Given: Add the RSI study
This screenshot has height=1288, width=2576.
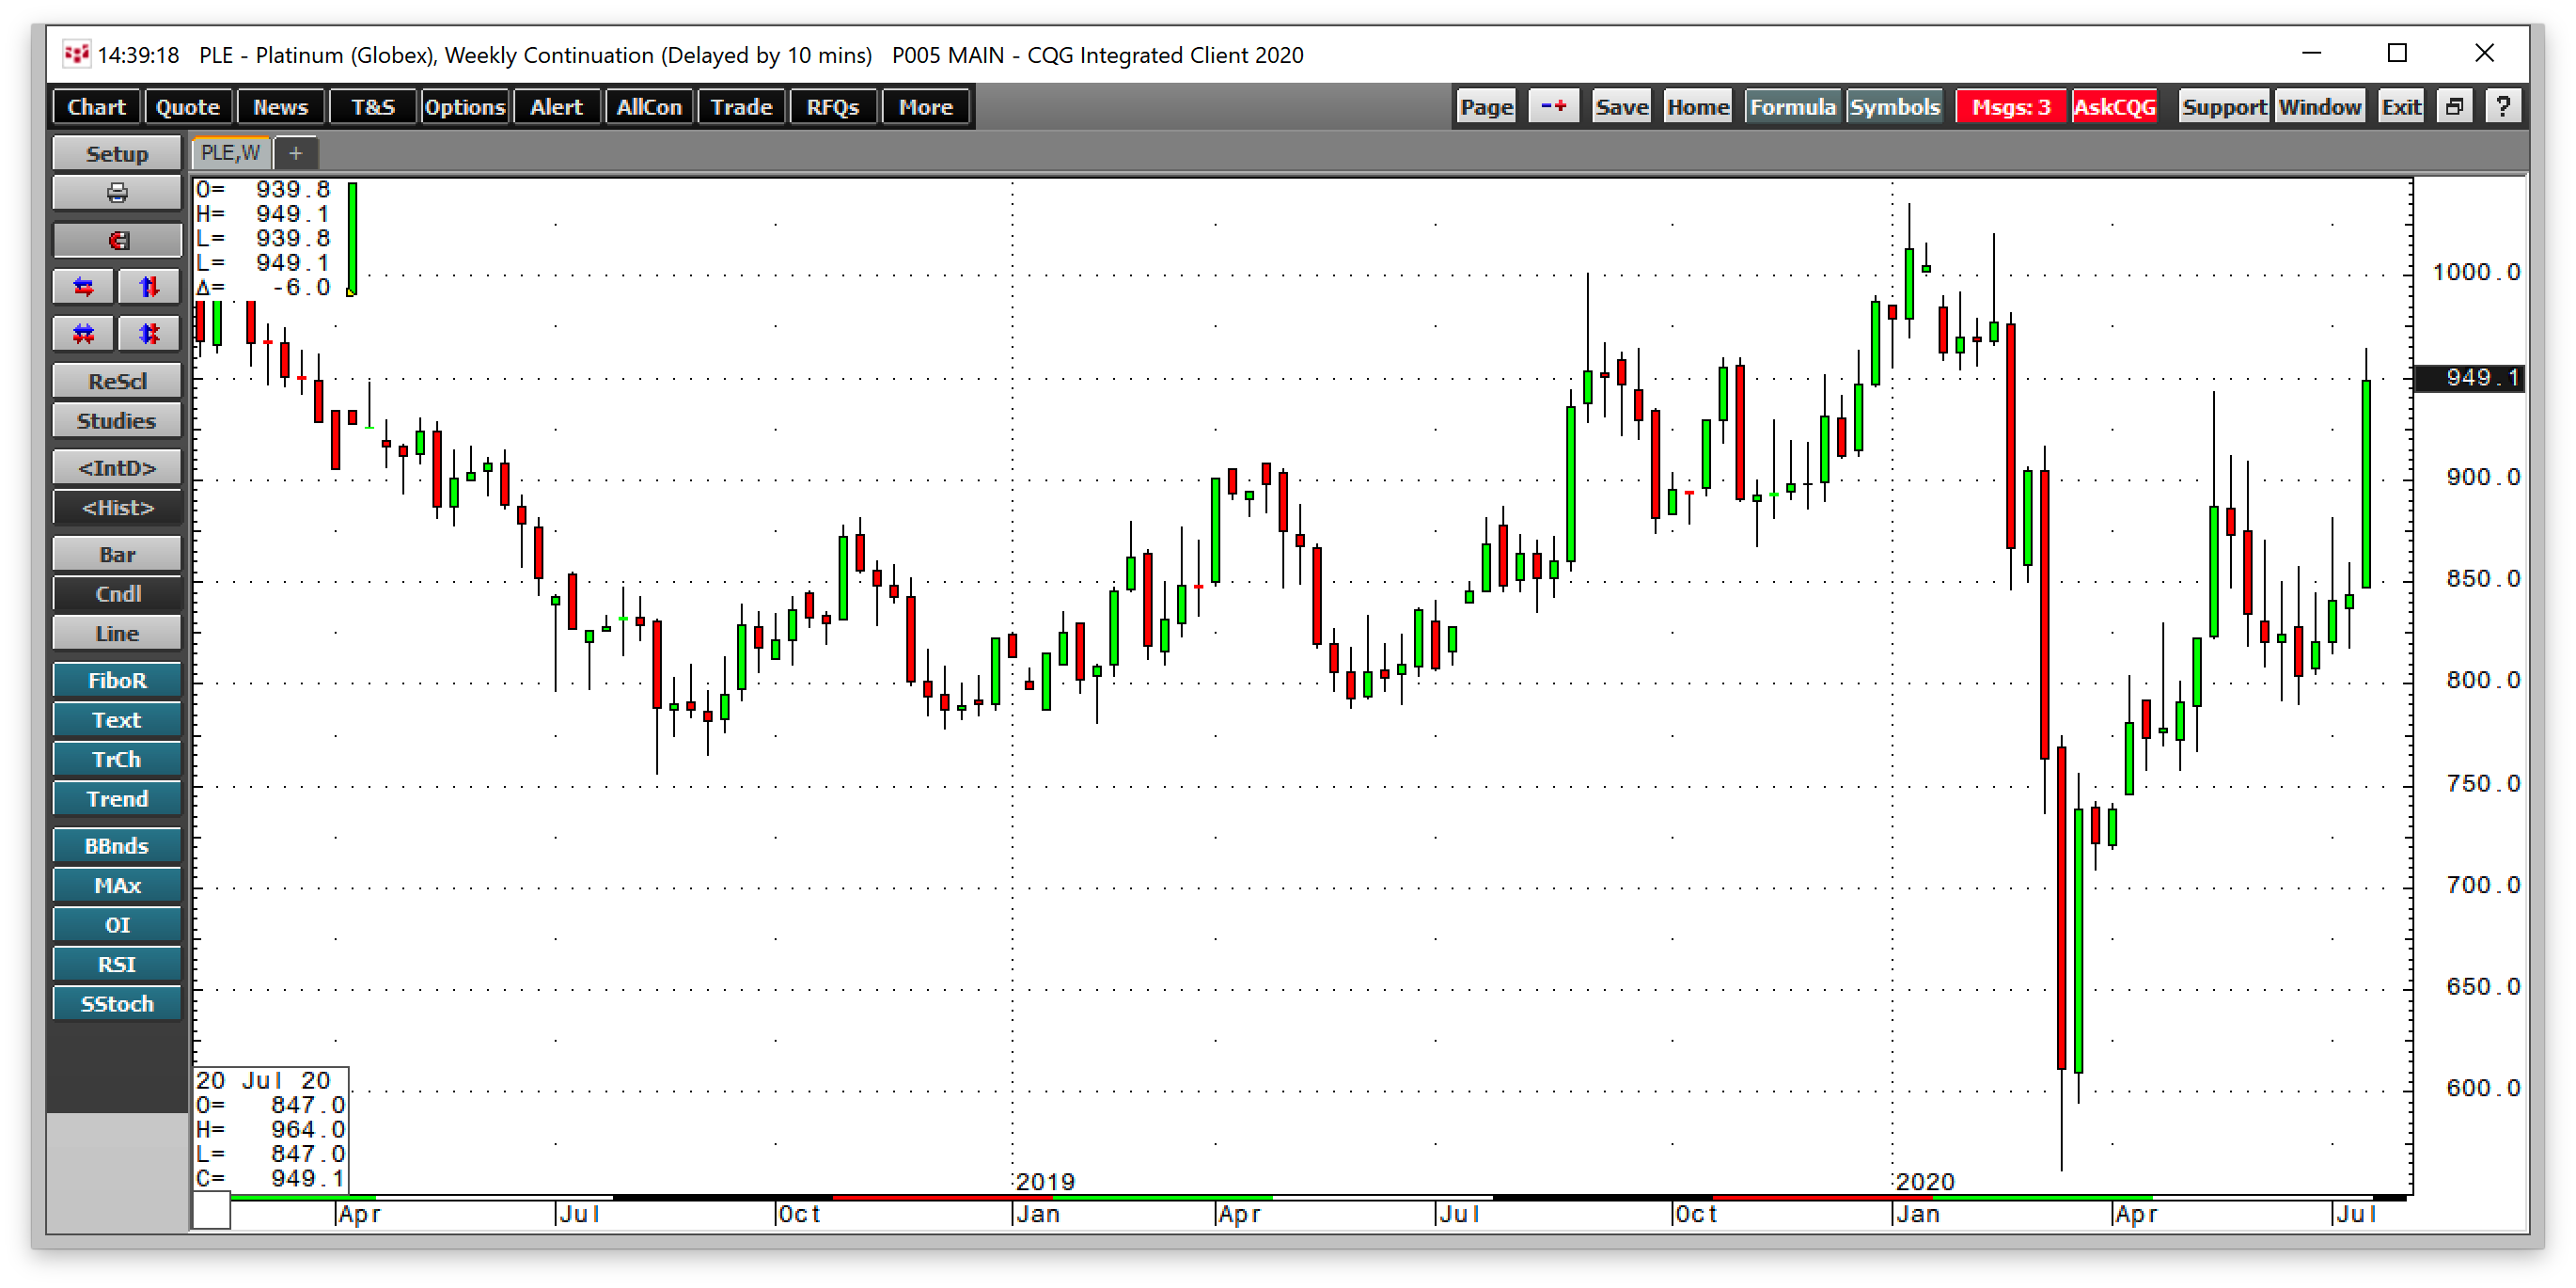Looking at the screenshot, I should tap(117, 965).
